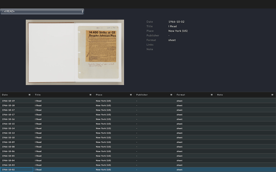The image size is (276, 172).
Task: Open the Format column menu icon
Action: click(x=212, y=95)
